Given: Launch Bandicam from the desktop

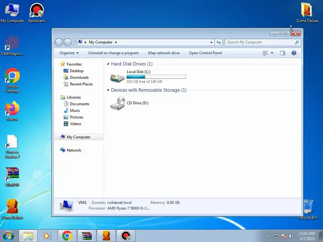Looking at the screenshot, I should point(37,13).
